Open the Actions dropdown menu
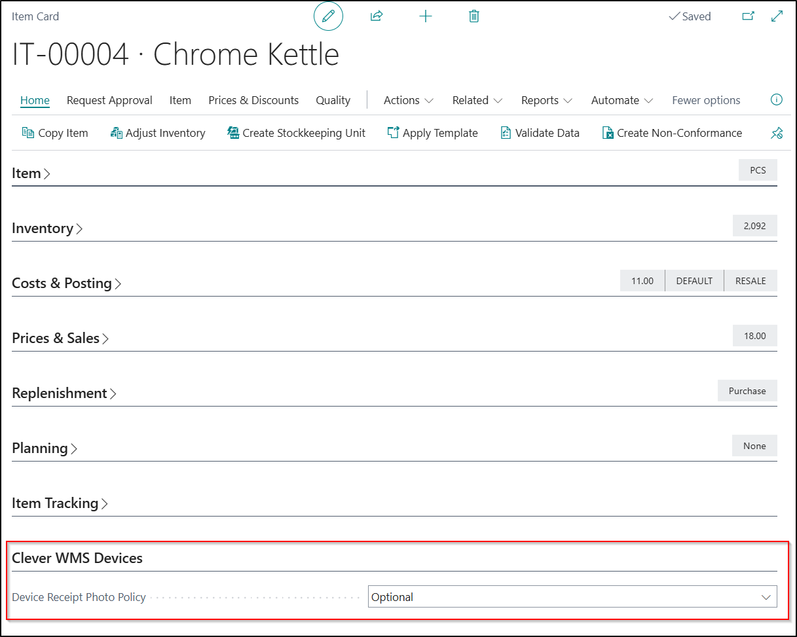This screenshot has width=797, height=637. (x=408, y=100)
